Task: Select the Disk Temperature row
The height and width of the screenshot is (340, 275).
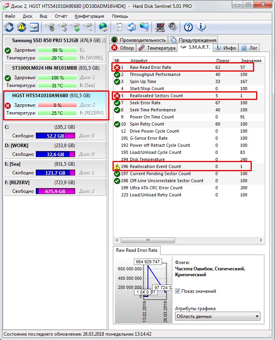Action: 189,159
